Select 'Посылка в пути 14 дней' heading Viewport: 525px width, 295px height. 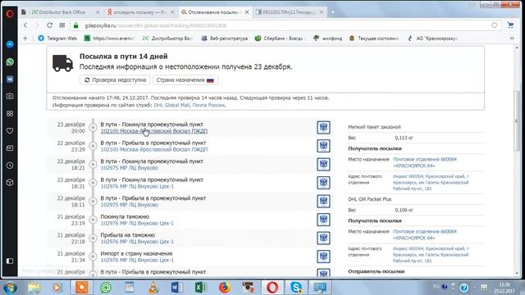click(x=124, y=57)
